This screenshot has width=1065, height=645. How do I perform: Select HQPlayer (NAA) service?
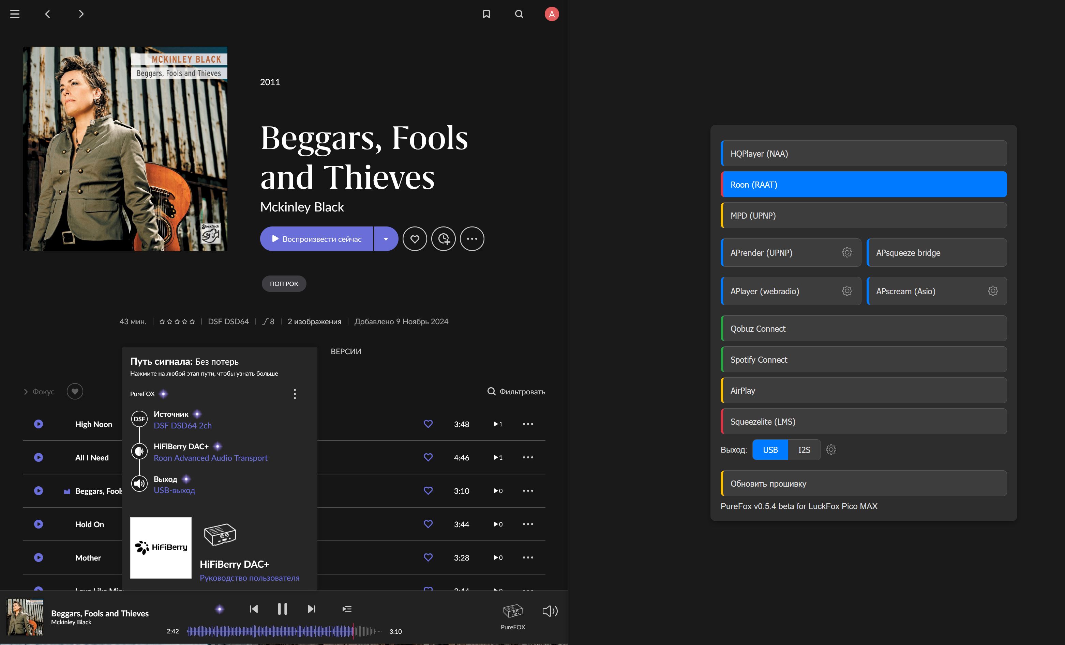pos(864,153)
